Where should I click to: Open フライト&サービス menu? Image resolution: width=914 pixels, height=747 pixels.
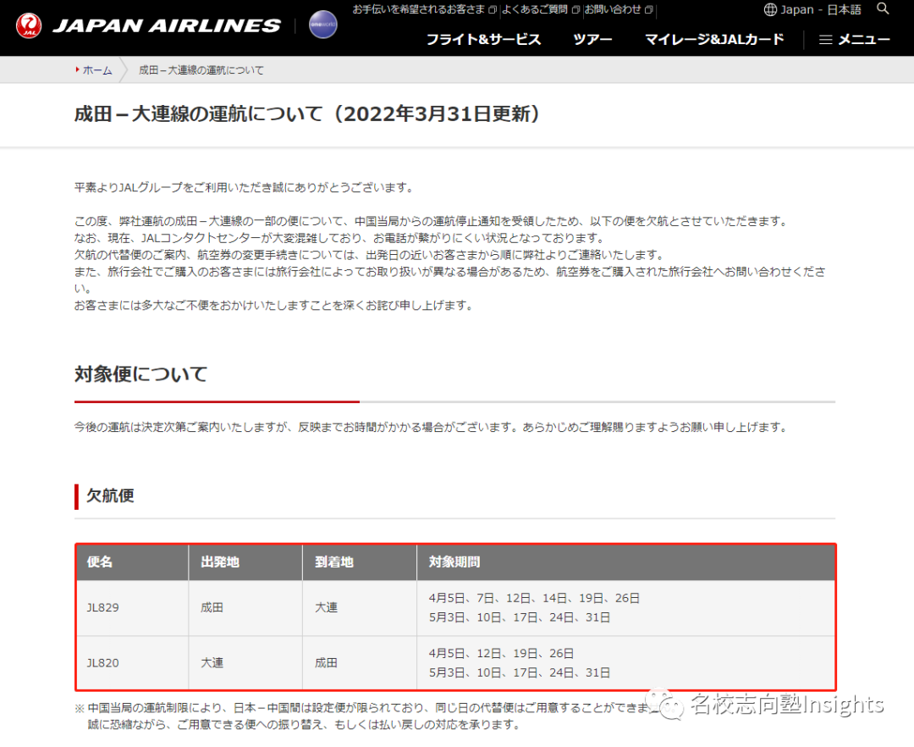click(483, 39)
